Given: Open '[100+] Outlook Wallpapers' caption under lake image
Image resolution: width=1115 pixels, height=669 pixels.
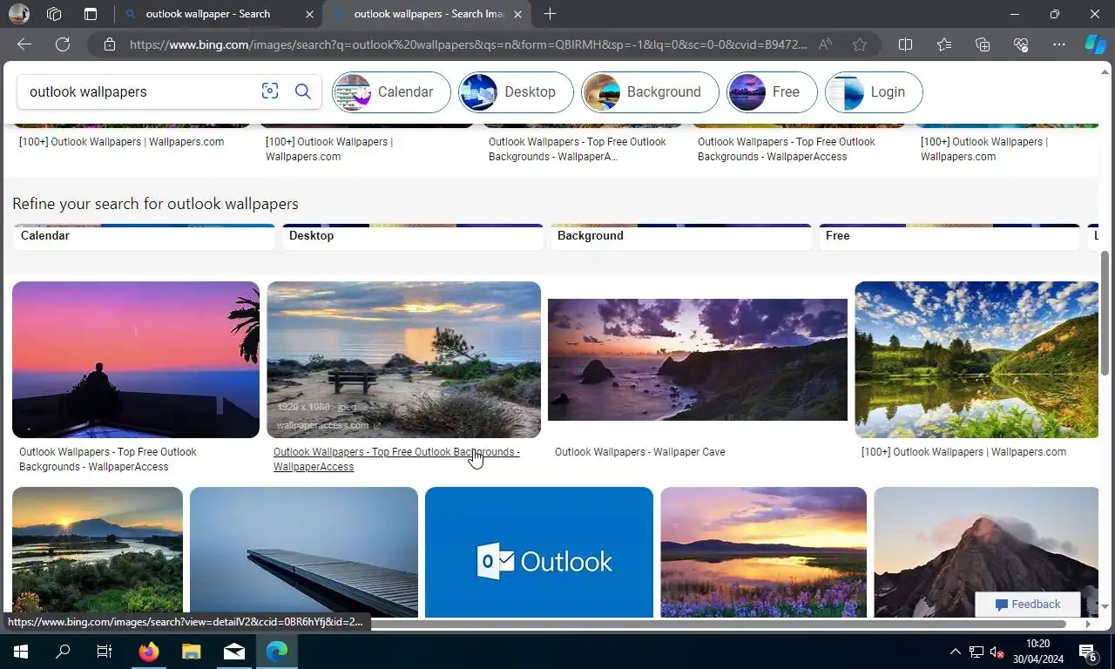Looking at the screenshot, I should pos(963,452).
